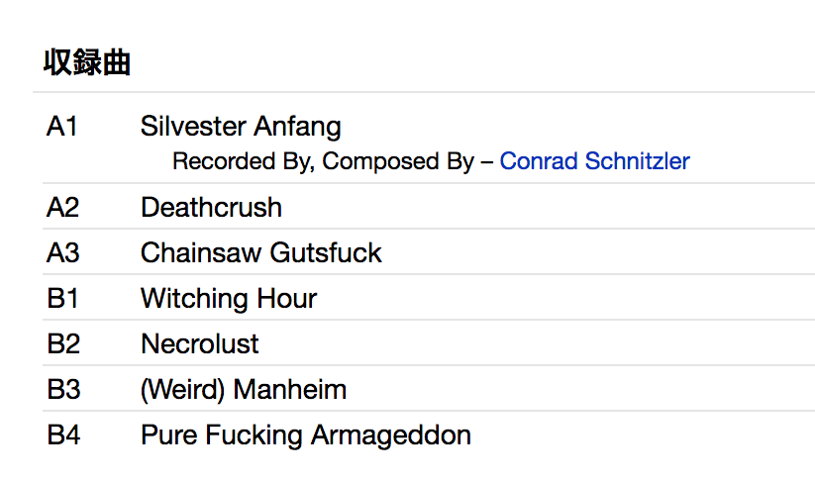Viewport: 815px width, 481px height.
Task: Select the Silvester Anfang track title
Action: click(x=241, y=127)
